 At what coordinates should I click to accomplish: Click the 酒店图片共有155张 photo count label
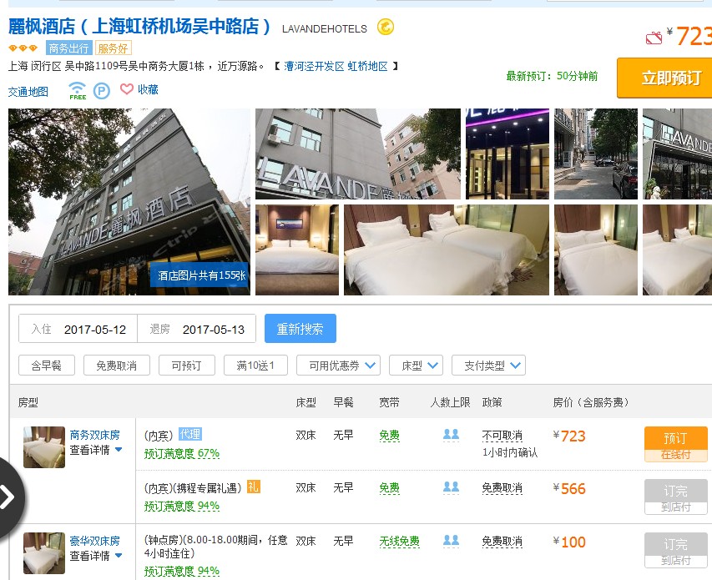pos(200,275)
